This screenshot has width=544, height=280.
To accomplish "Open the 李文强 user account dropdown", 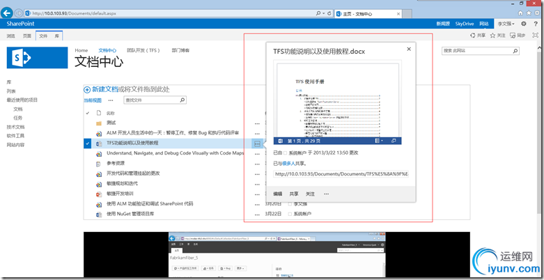I will 506,24.
